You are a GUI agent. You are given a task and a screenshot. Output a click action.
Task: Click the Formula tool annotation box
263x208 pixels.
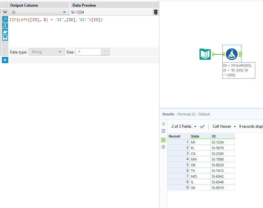click(x=239, y=70)
